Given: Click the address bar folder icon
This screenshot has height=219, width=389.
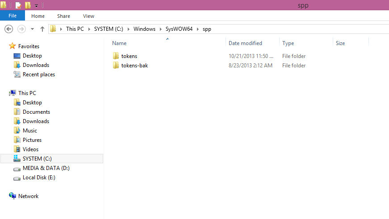Looking at the screenshot, I should 53,29.
